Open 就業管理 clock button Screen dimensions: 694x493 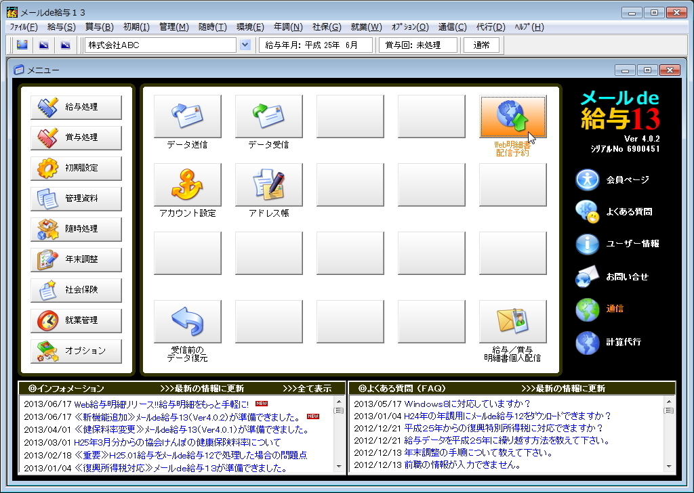(x=76, y=320)
